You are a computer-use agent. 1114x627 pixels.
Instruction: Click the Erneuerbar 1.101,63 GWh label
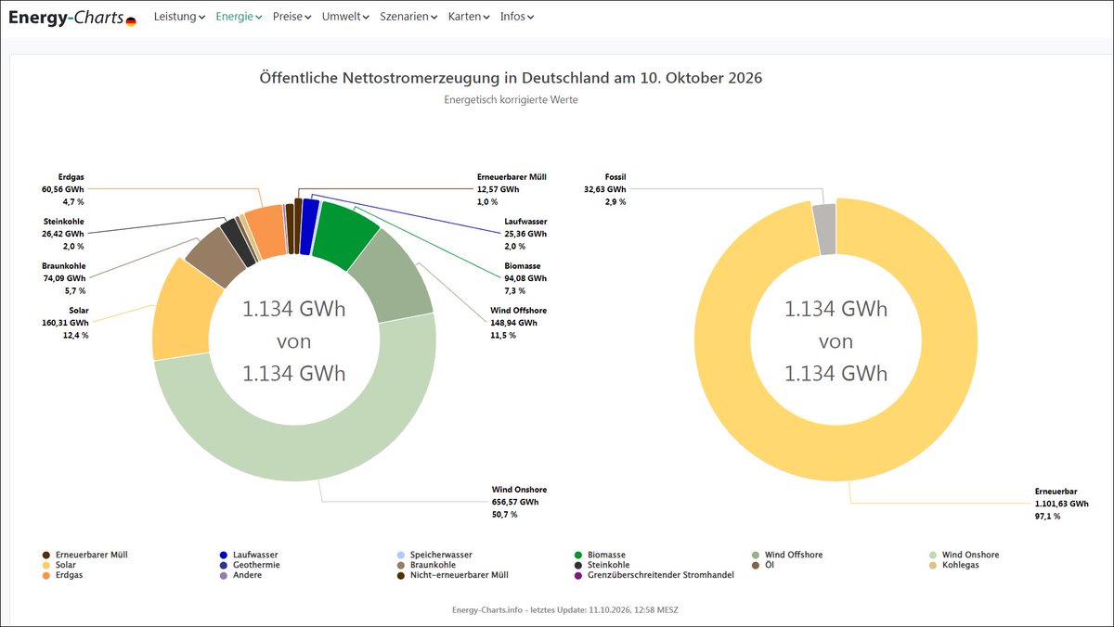(1062, 504)
